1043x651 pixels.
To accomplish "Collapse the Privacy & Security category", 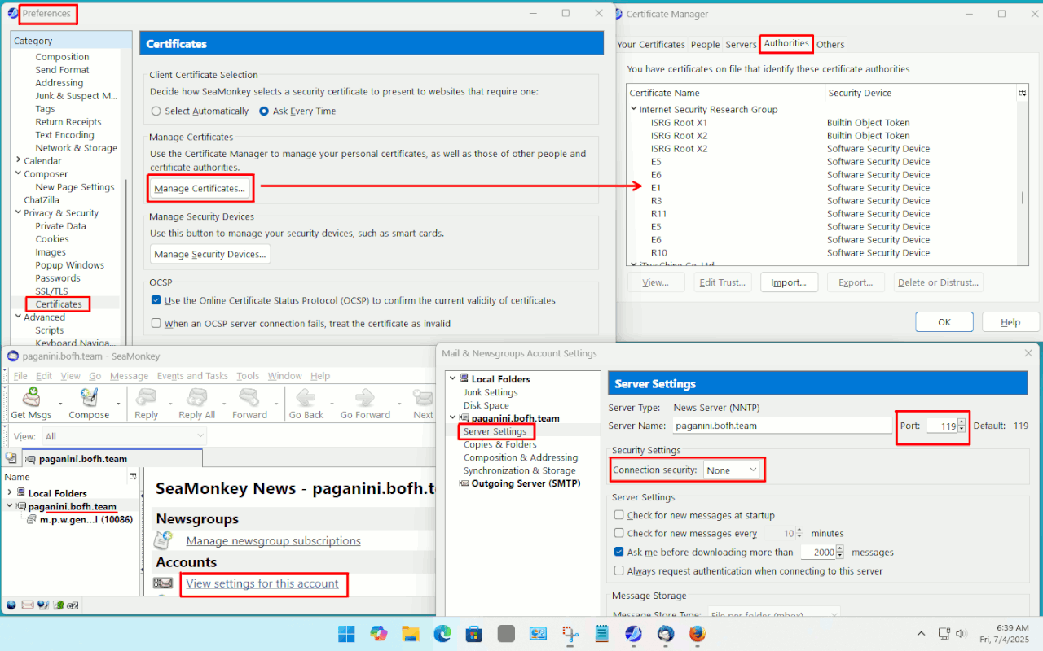I will coord(18,213).
